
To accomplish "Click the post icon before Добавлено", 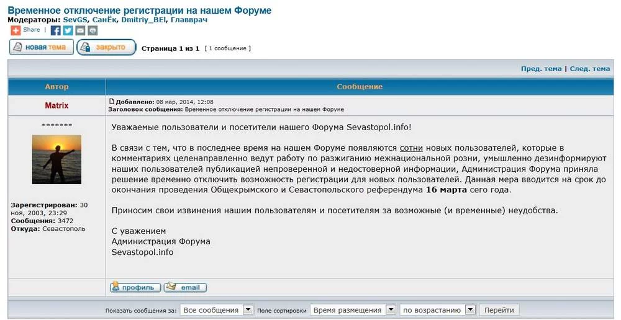I will click(x=112, y=101).
